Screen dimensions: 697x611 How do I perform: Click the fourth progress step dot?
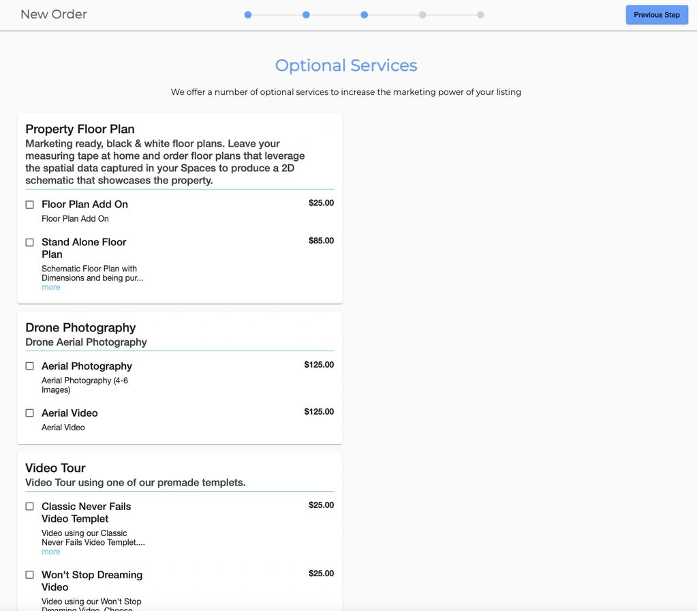(x=422, y=15)
